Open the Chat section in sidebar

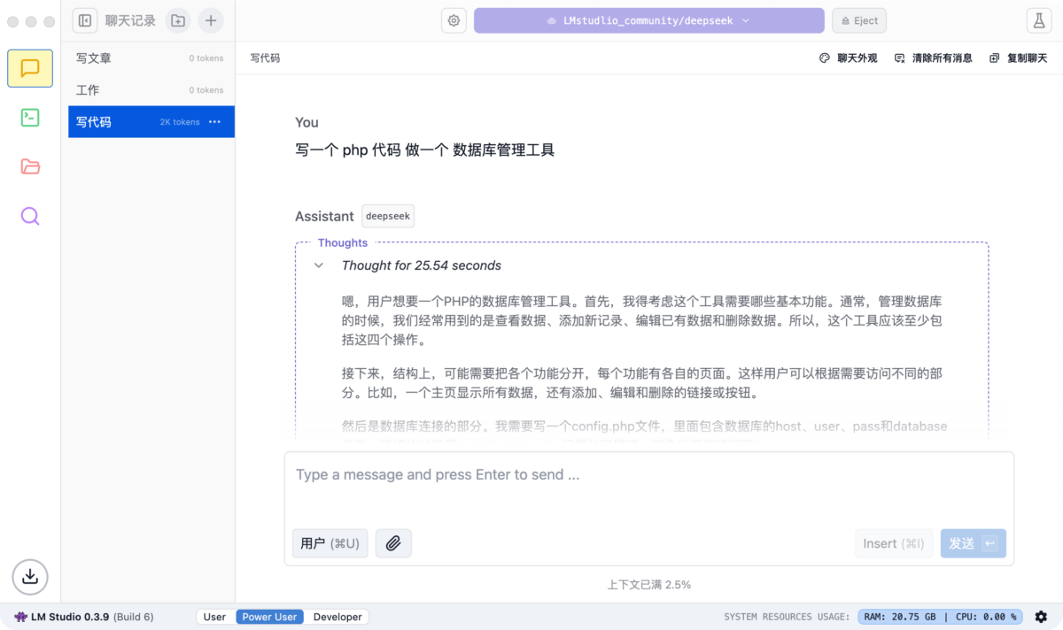point(30,68)
